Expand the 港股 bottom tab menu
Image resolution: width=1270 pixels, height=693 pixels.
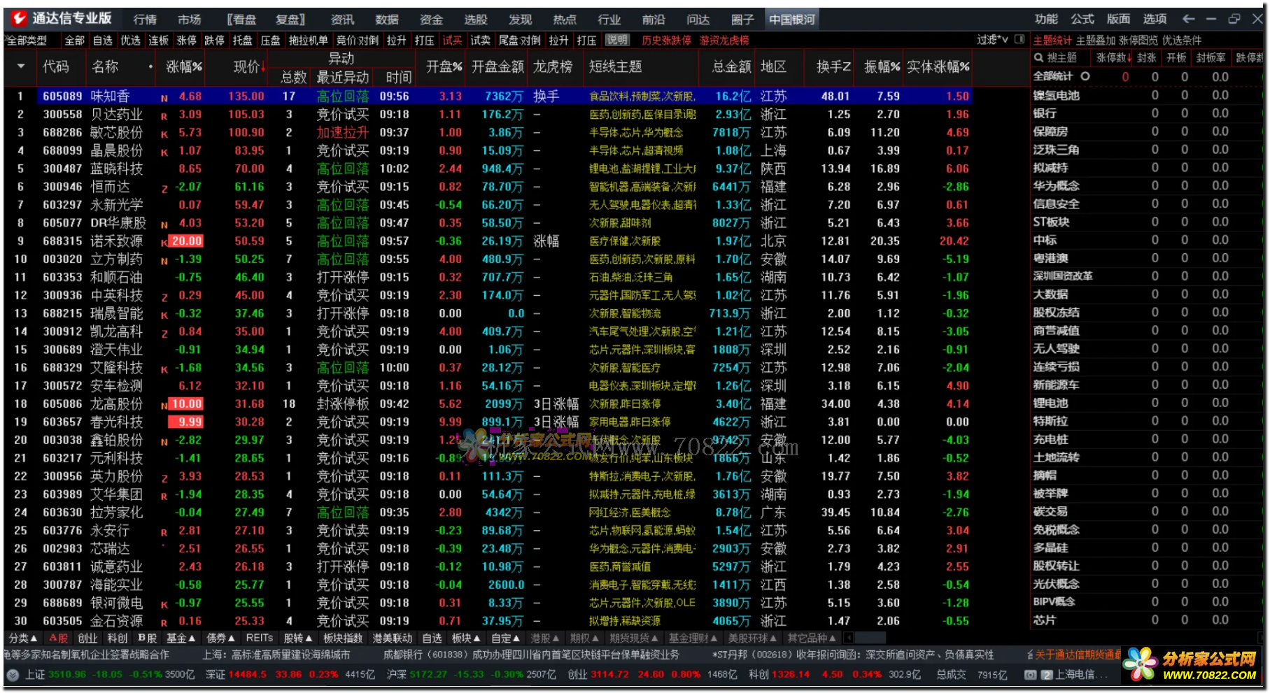tap(545, 638)
